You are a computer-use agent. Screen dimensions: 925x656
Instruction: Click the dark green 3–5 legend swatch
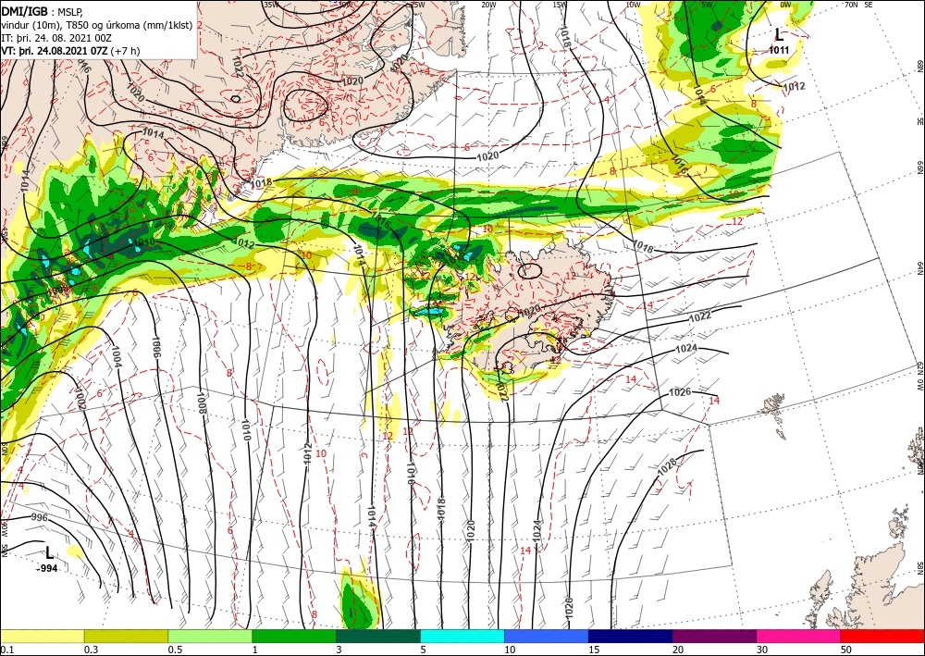[378, 637]
